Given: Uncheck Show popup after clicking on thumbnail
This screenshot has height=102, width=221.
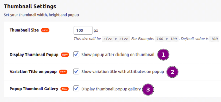Looking at the screenshot, I should (76, 54).
